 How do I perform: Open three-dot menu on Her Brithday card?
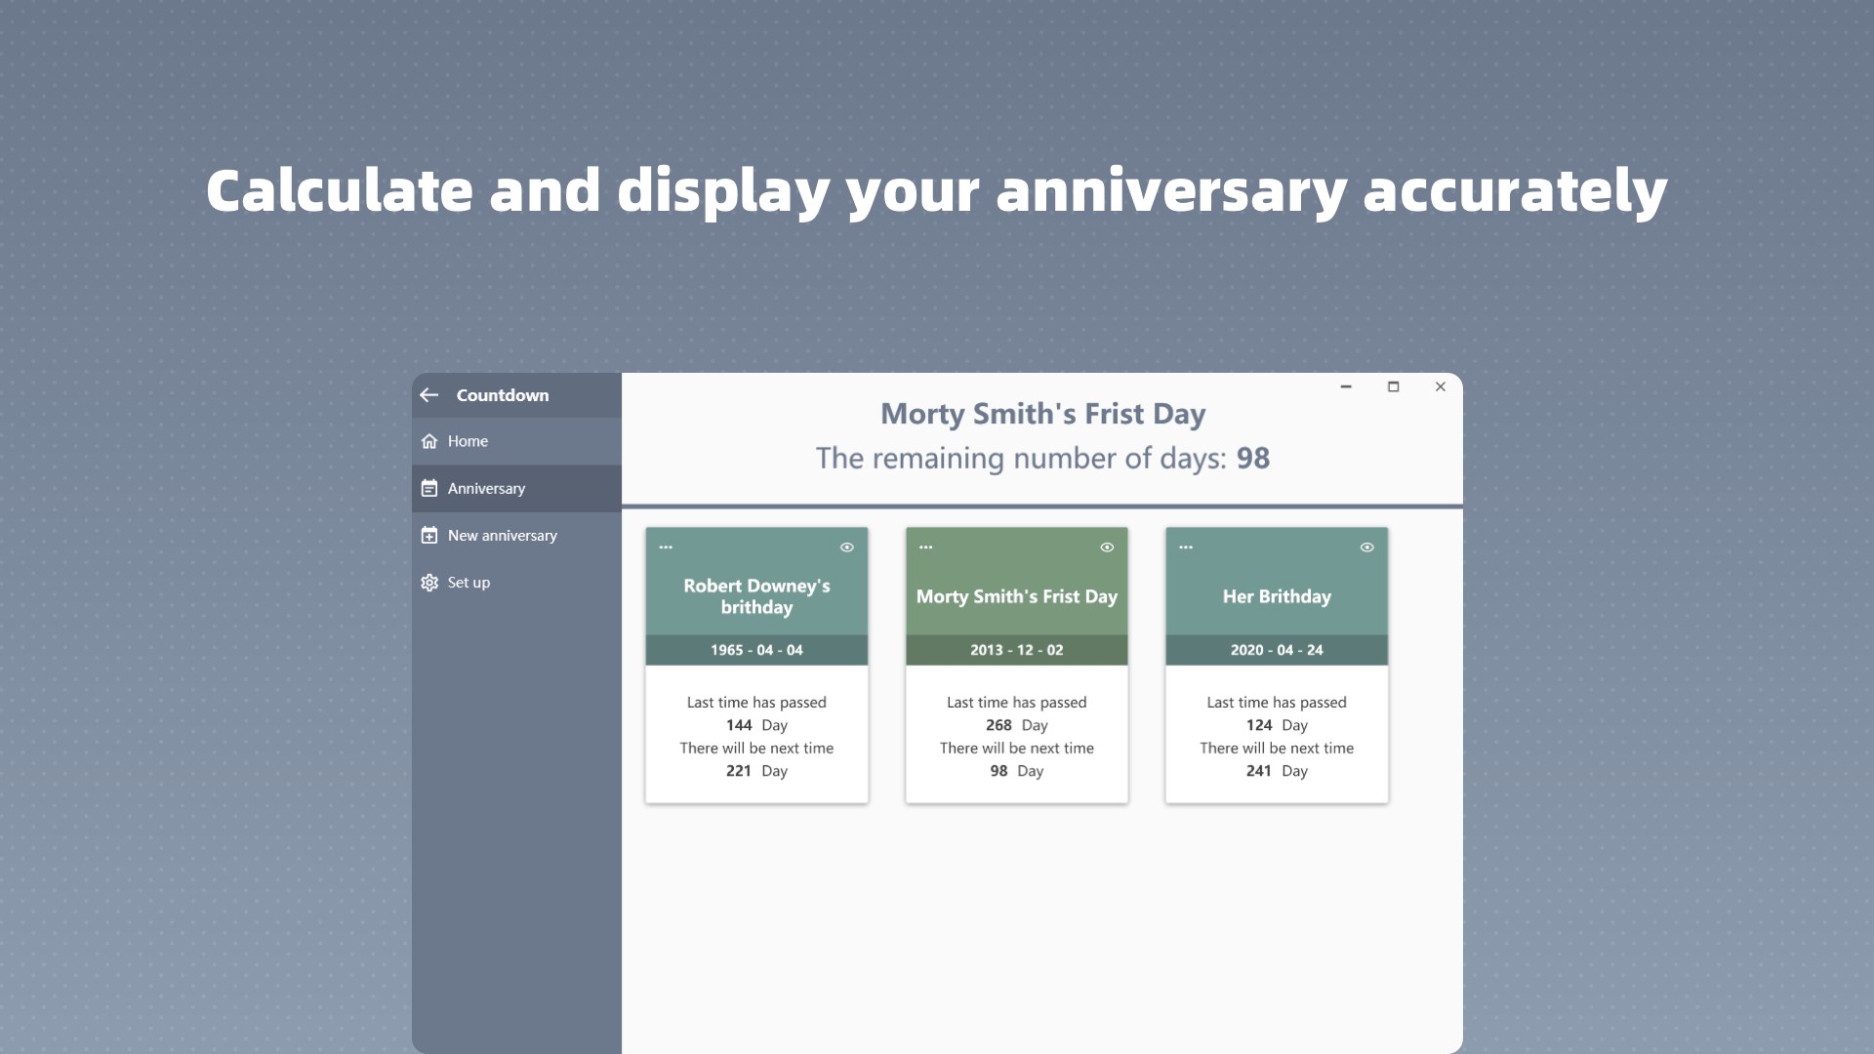coord(1186,547)
